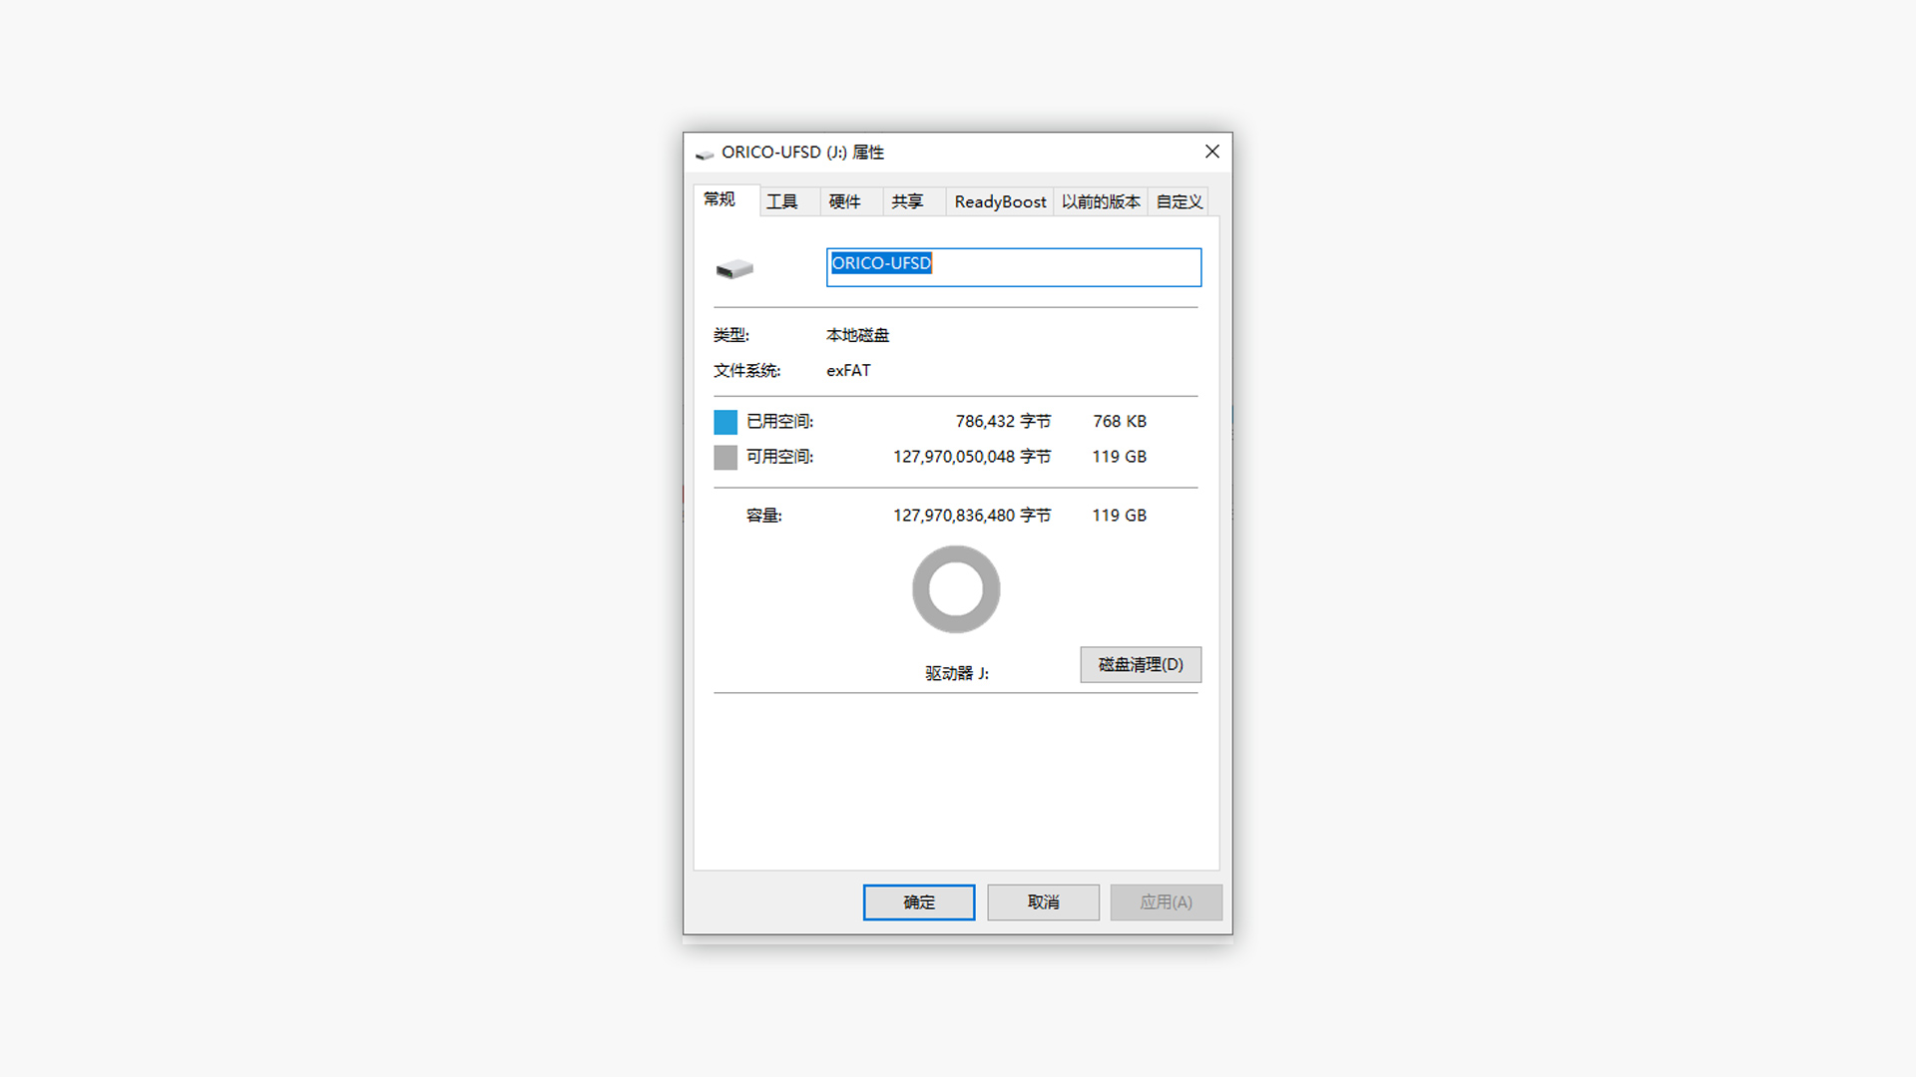Confirm with the 确定 button

[x=918, y=902]
